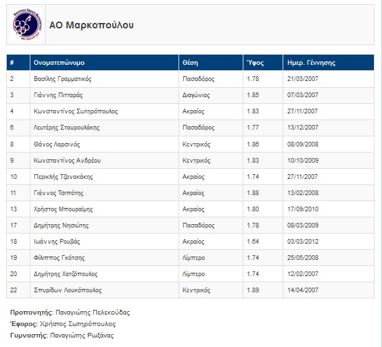Click height value 1.88
Viewport: 382px width, 347px height.
tap(253, 193)
